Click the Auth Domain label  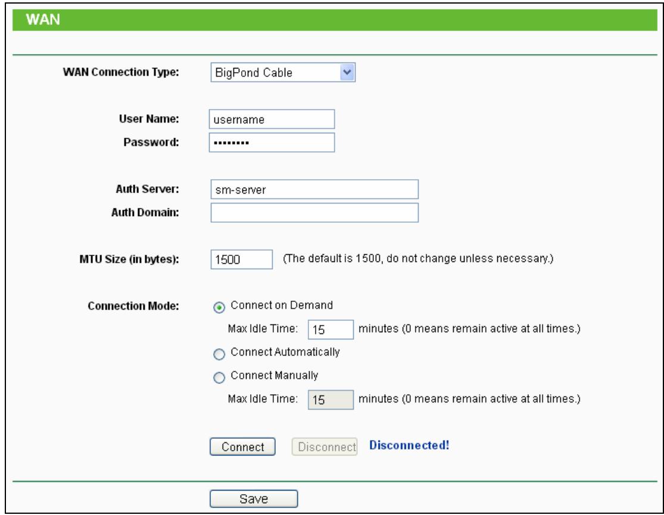click(x=145, y=212)
